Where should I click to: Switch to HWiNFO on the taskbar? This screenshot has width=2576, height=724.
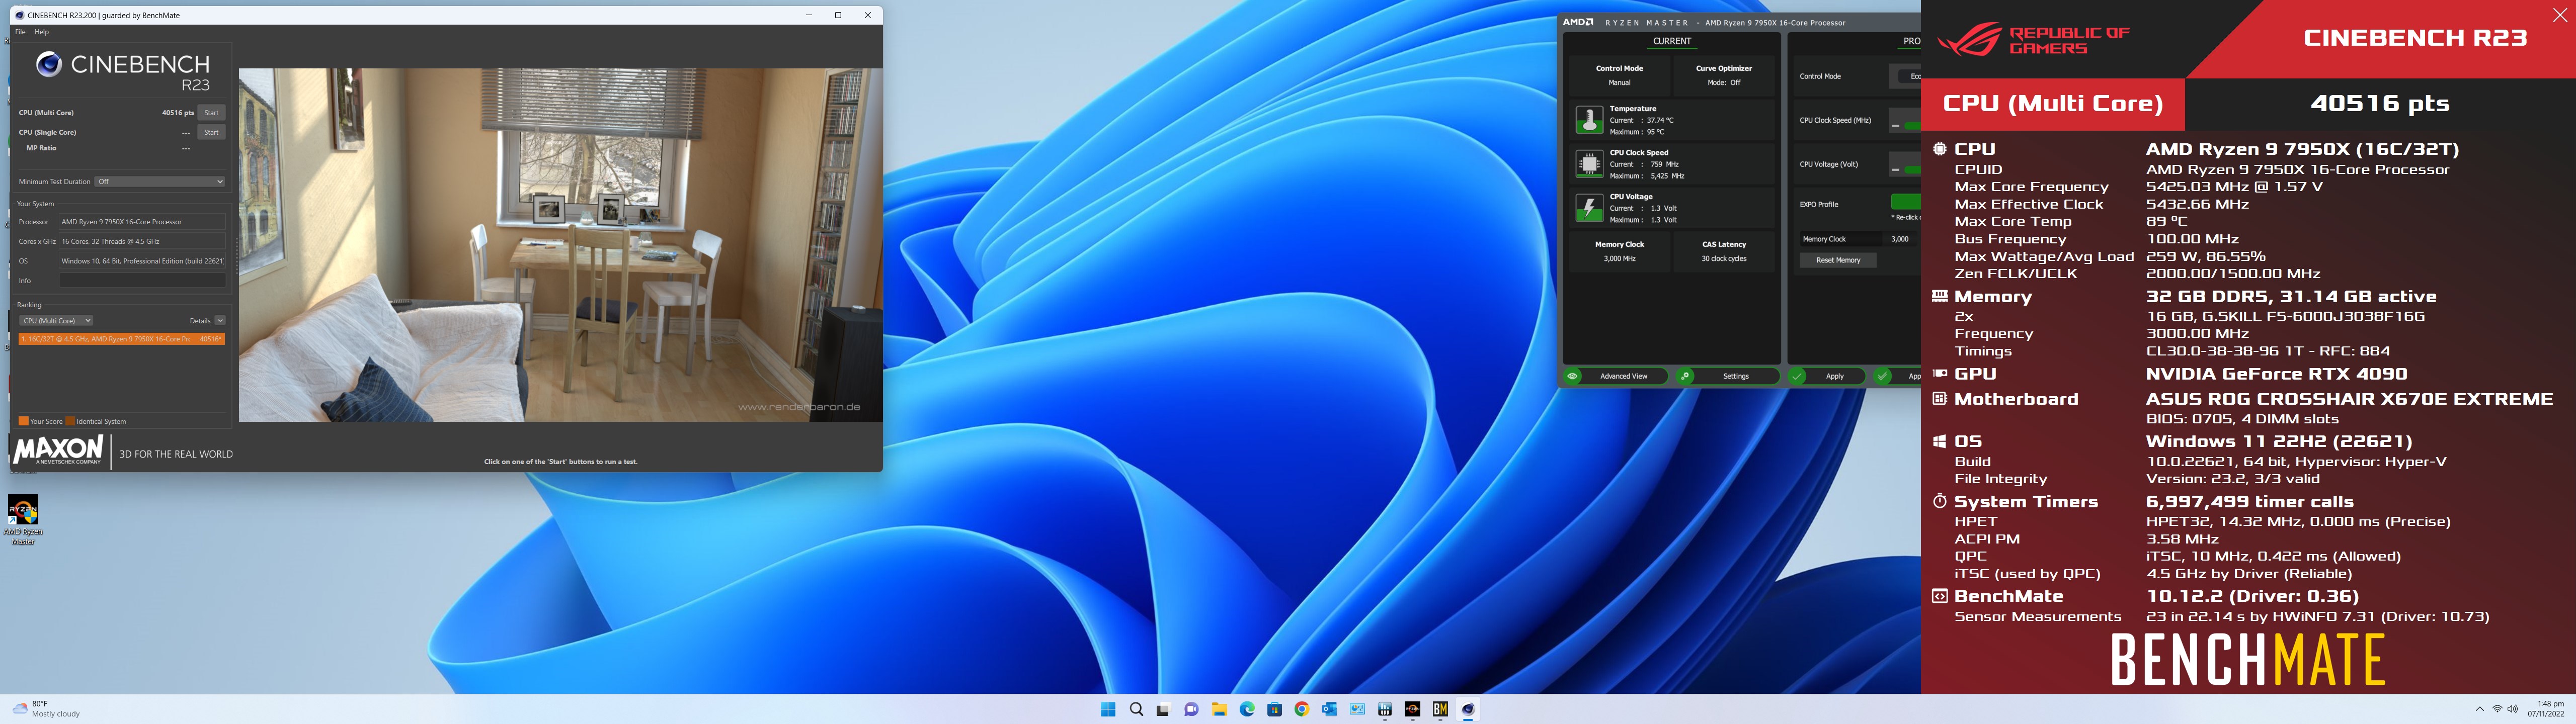tap(1385, 709)
